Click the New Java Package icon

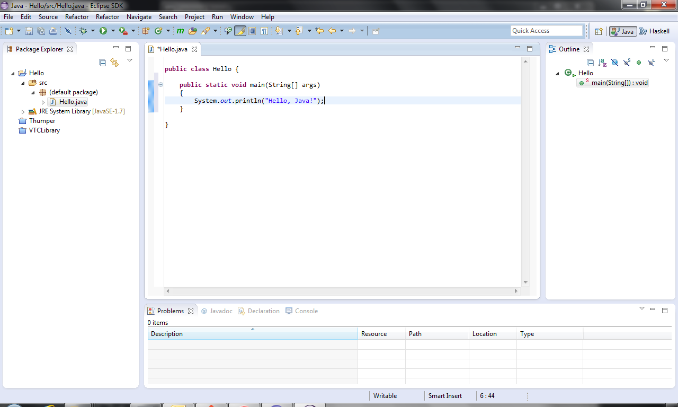[146, 31]
